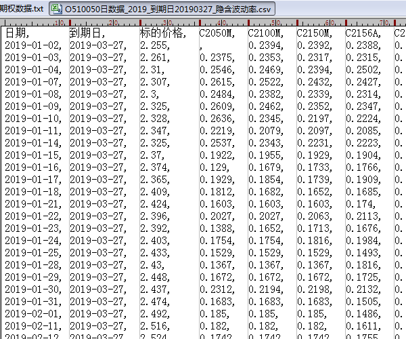Click the CSV file icon on the tab
Screen dimensions: 406x339
coord(56,9)
